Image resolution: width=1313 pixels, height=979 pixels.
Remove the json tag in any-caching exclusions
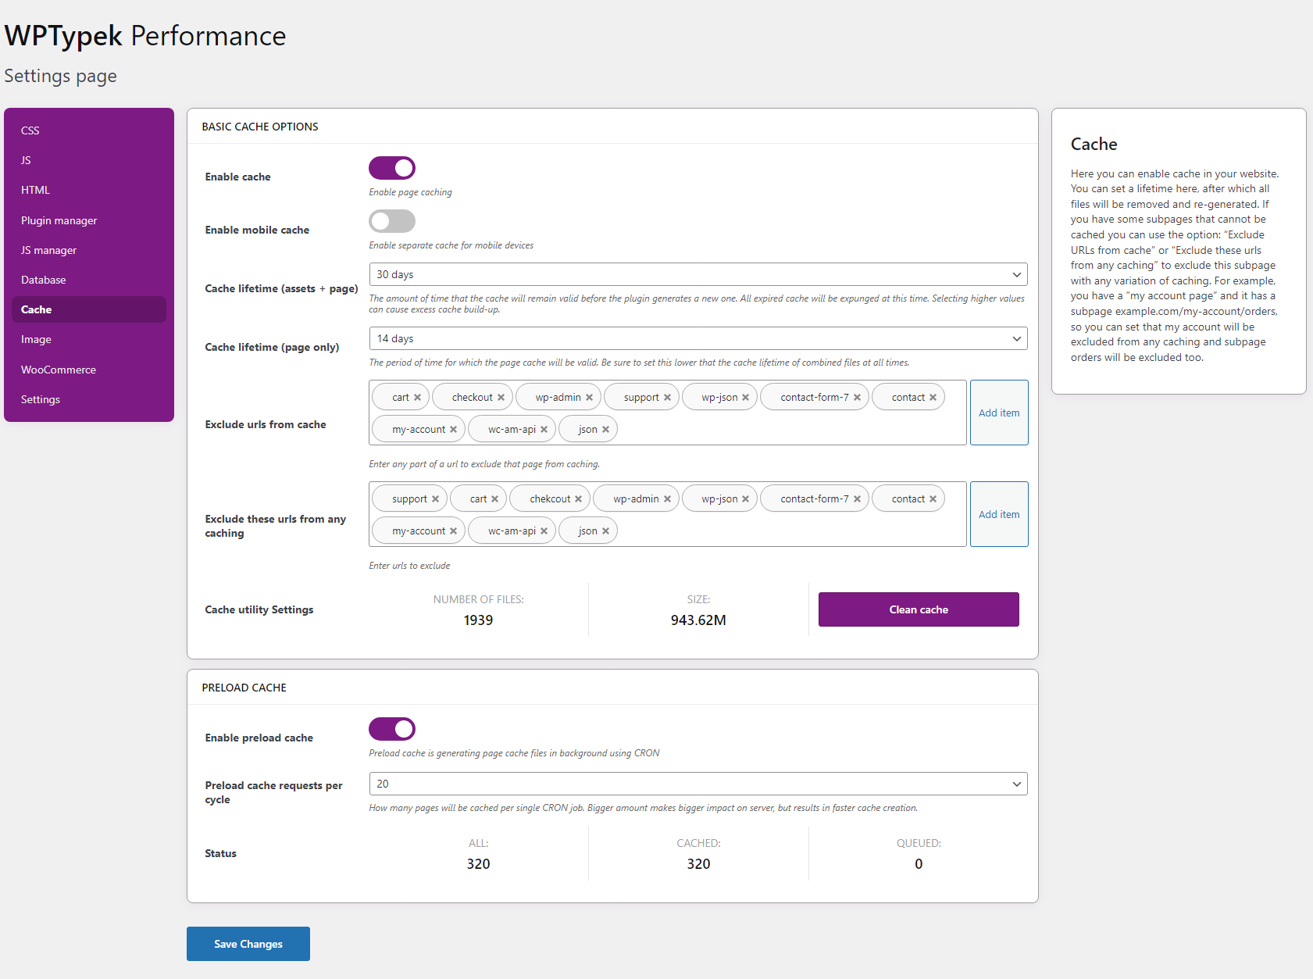[x=605, y=531]
